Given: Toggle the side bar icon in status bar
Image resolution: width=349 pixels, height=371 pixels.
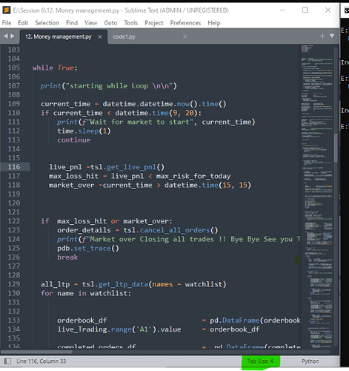Looking at the screenshot, I should pyautogui.click(x=7, y=361).
